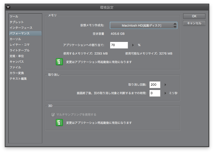Image resolution: width=214 pixels, height=153 pixels.
Task: Click the 取り消し回数 field showing 200
Action: coord(155,85)
